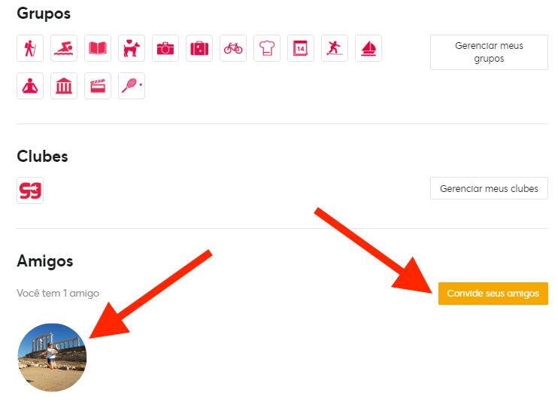Select the swimming group icon
Screen dimensions: 558x402
coord(64,48)
